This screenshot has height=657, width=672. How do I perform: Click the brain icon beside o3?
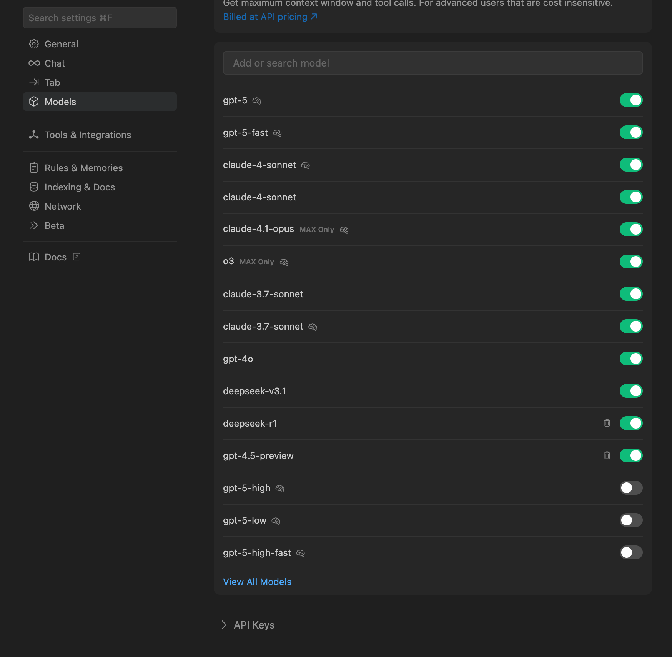pos(284,262)
